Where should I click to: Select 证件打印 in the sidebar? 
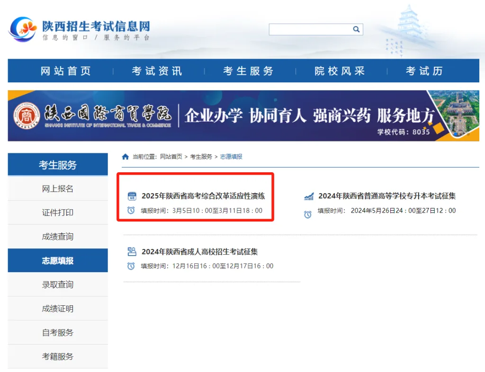(58, 213)
